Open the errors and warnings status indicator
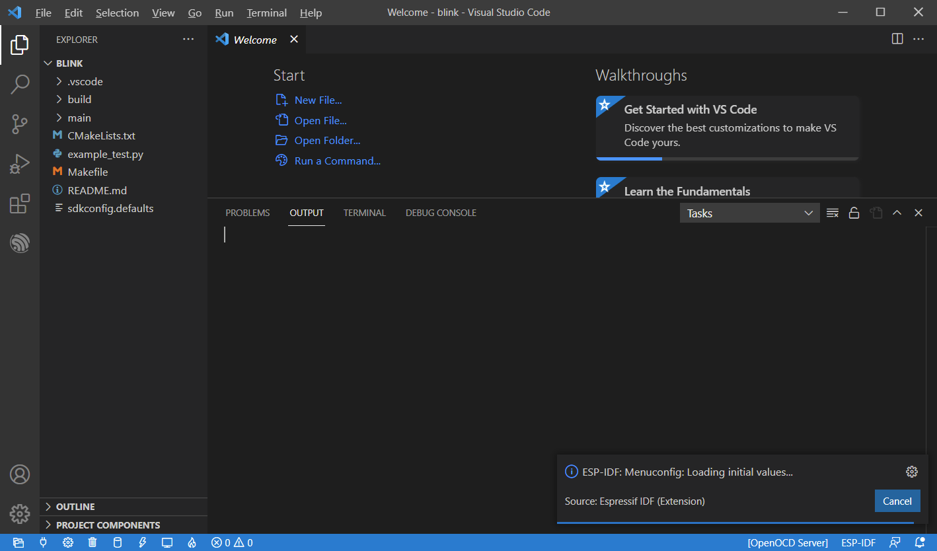Viewport: 937px width, 551px height. pos(232,543)
